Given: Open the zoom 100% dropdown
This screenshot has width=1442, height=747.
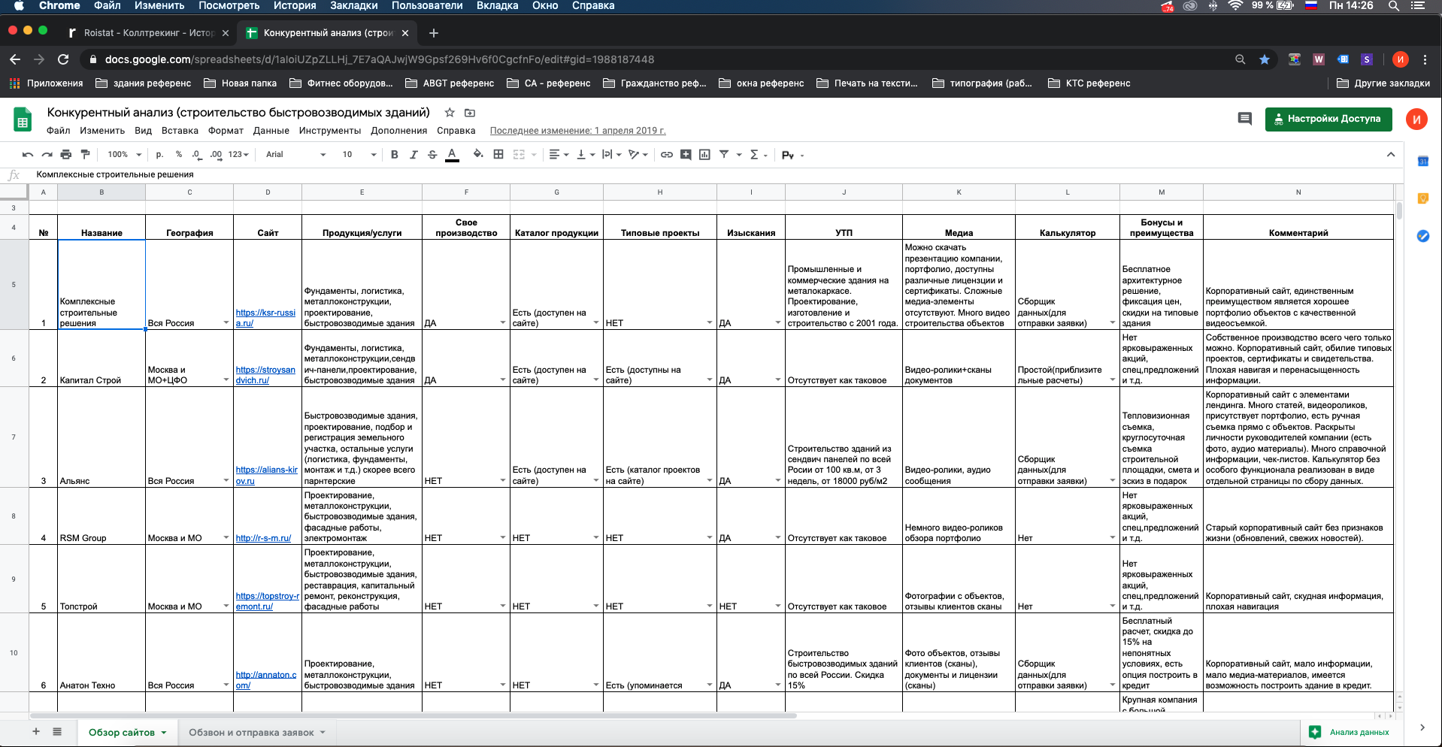Looking at the screenshot, I should click(124, 155).
